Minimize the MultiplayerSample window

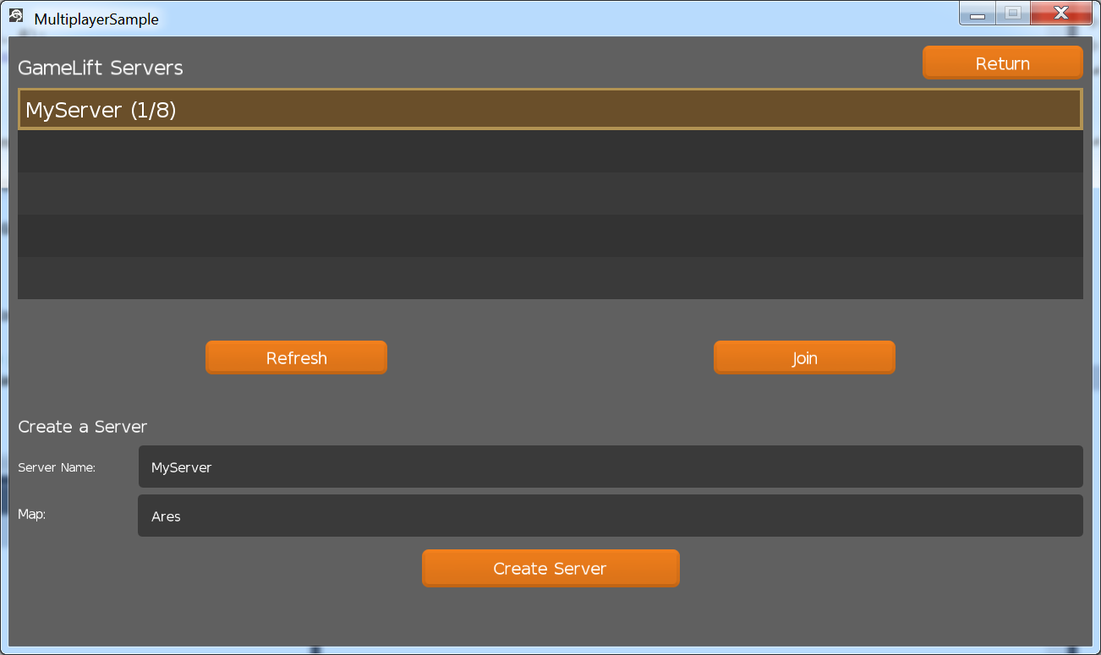click(977, 14)
